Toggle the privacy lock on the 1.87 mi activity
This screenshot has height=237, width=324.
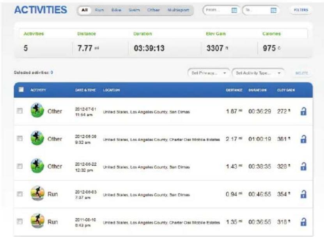click(x=303, y=111)
